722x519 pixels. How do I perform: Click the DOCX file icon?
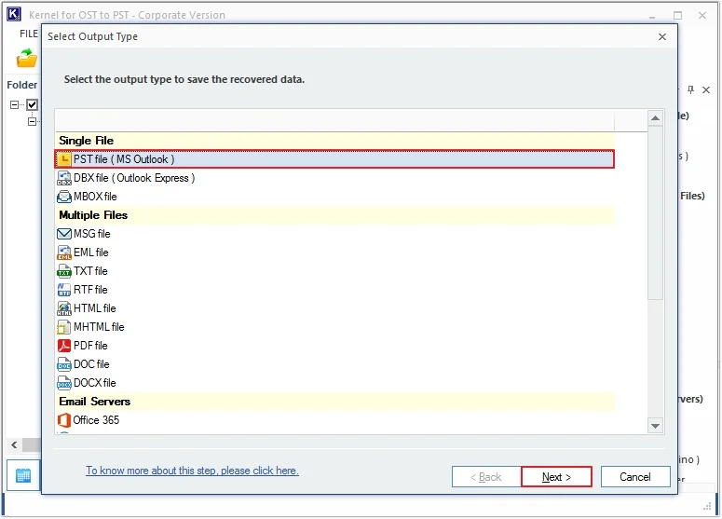[64, 383]
